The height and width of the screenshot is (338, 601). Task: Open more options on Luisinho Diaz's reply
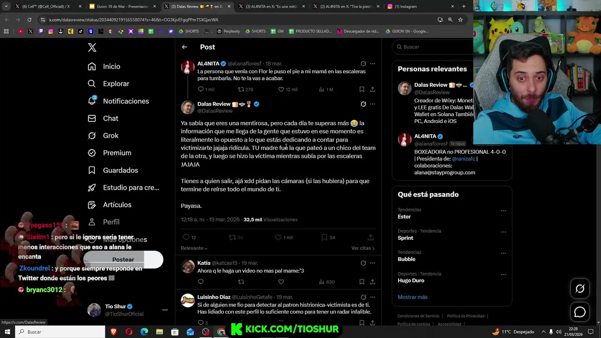[x=372, y=297]
